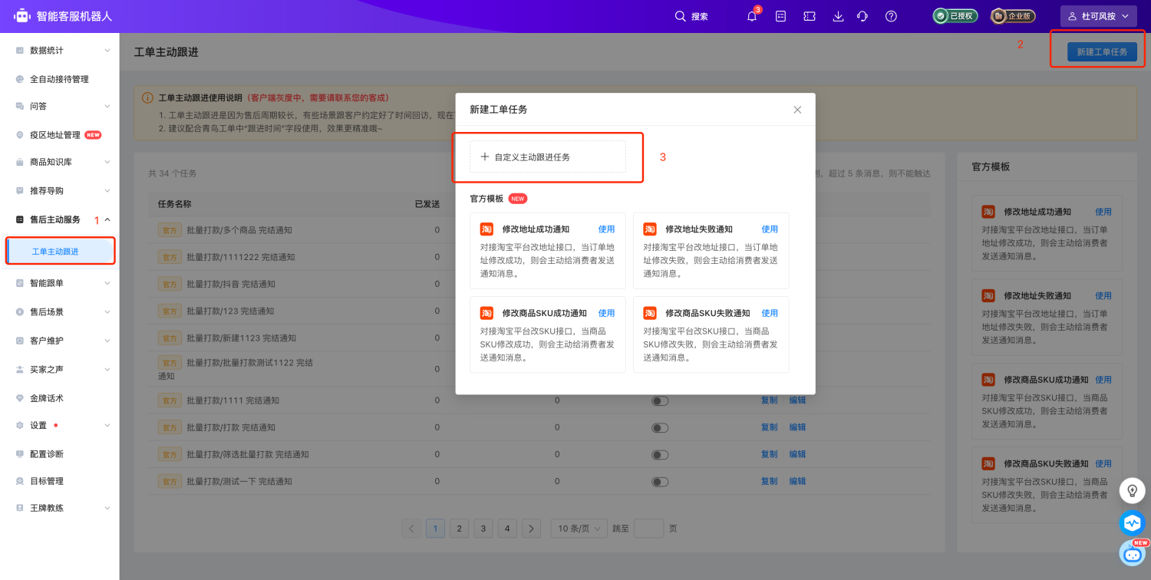The image size is (1151, 580).
Task: Click 自定义主动跟进任务 in the dialog
Action: pyautogui.click(x=548, y=157)
